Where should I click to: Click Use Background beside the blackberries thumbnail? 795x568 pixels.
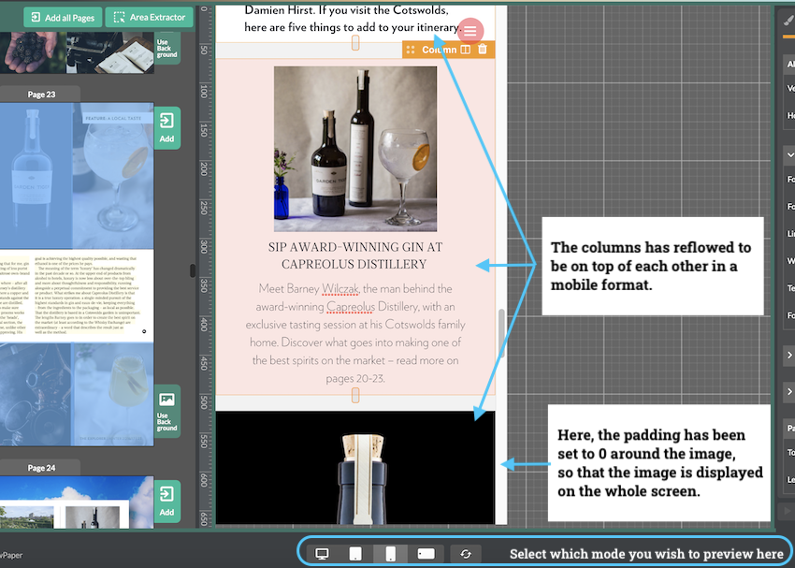pyautogui.click(x=166, y=47)
